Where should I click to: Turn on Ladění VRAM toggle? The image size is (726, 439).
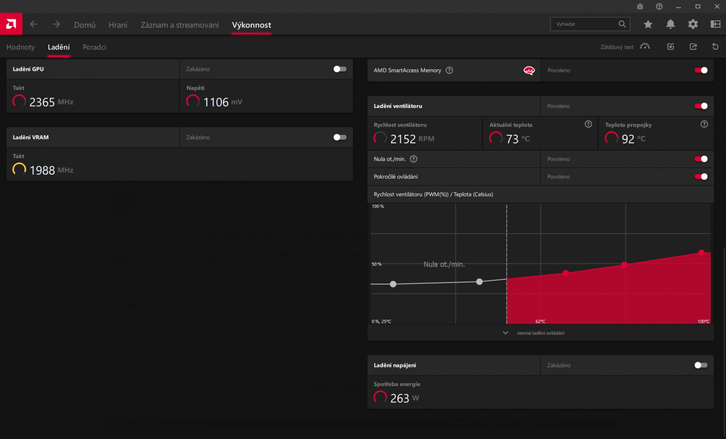point(340,137)
